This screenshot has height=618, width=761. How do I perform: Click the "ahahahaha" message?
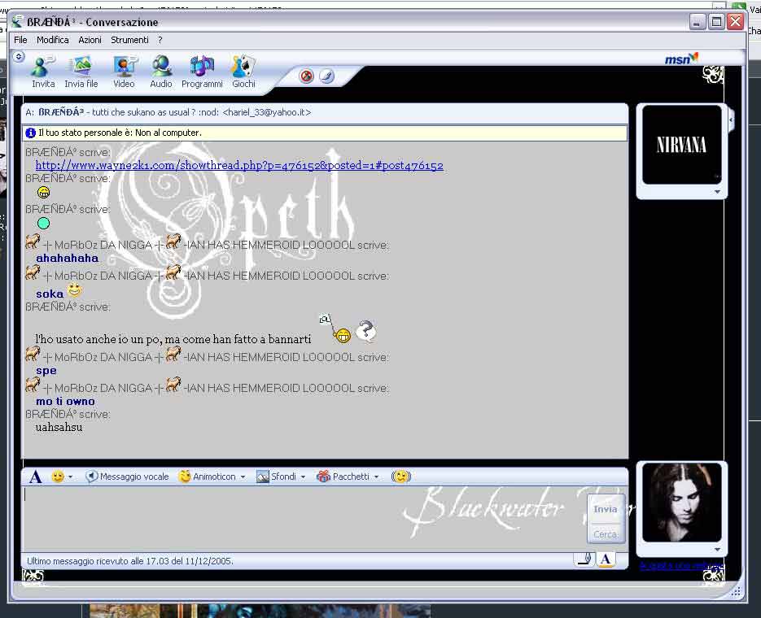pyautogui.click(x=67, y=258)
